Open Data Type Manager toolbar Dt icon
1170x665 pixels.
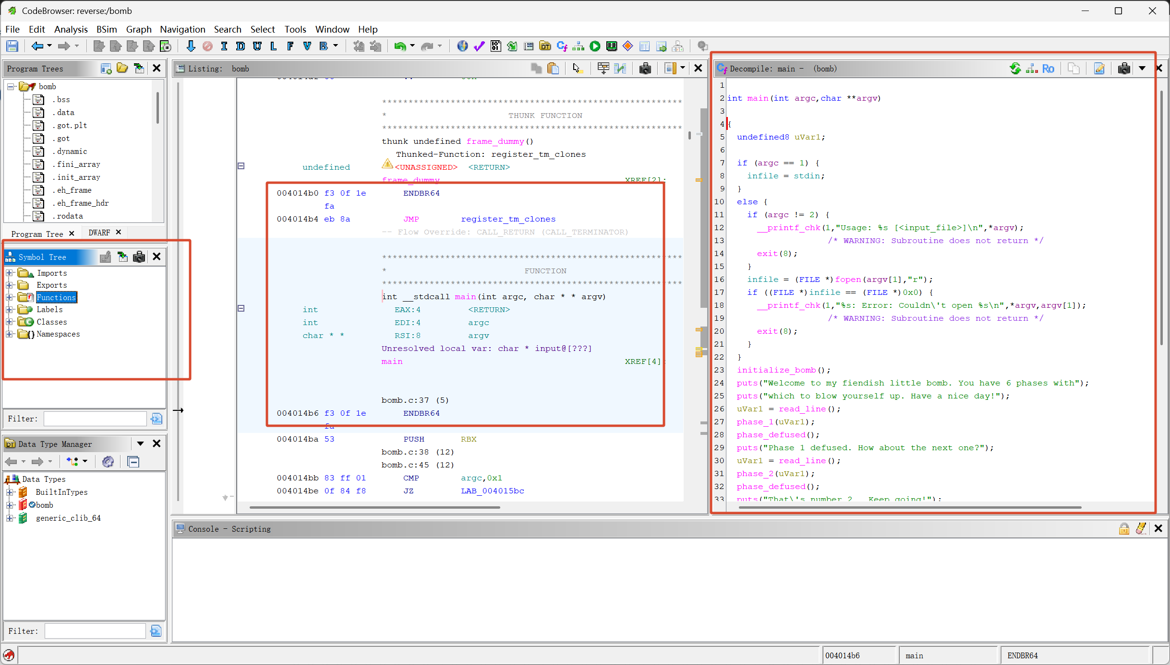click(545, 46)
